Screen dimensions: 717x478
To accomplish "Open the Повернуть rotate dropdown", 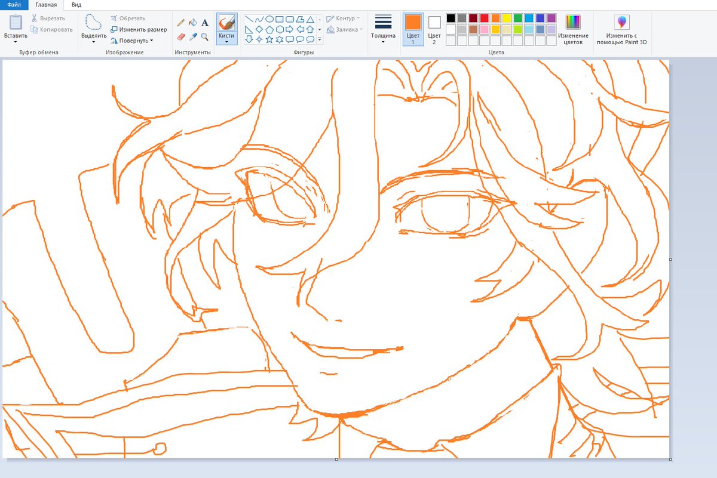I will click(x=132, y=41).
